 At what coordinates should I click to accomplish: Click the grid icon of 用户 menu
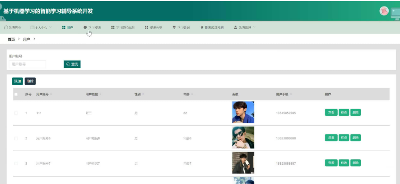(x=64, y=27)
